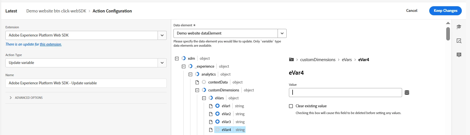This screenshot has width=470, height=135.
Task: Select the eVars tree row label
Action: coord(219,98)
